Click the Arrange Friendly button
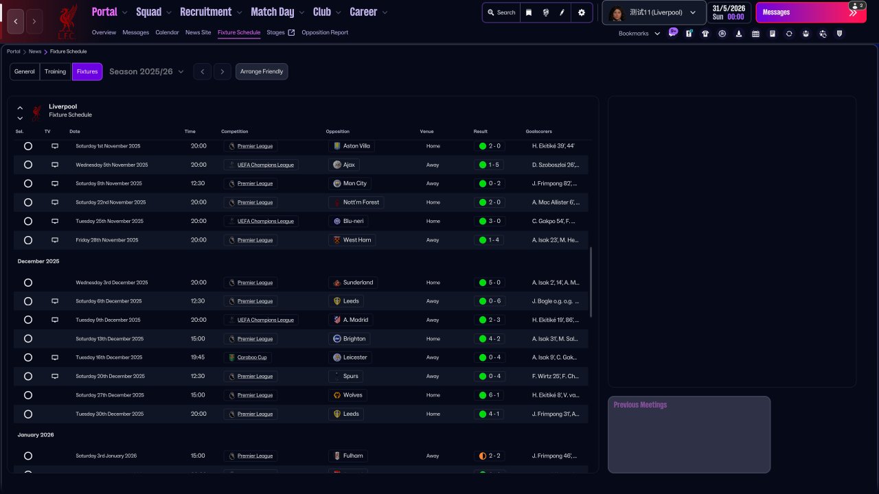879x494 pixels. (x=262, y=71)
